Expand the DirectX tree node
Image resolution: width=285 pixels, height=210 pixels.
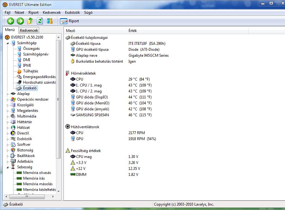click(8, 134)
